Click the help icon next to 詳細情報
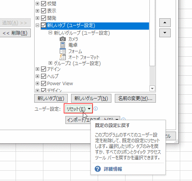Viewport: 192px width, 181px height. coord(98,169)
